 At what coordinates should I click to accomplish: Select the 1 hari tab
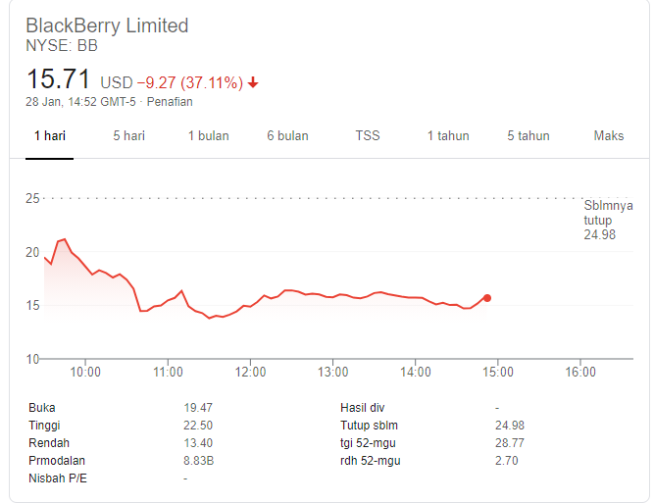pyautogui.click(x=50, y=136)
